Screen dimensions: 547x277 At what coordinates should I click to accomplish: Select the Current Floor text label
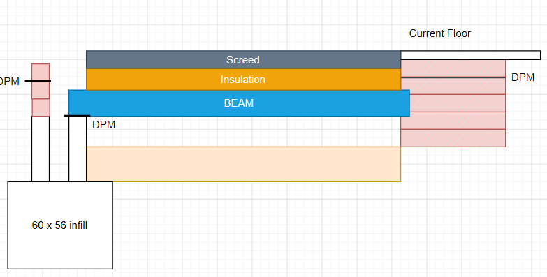pos(440,33)
